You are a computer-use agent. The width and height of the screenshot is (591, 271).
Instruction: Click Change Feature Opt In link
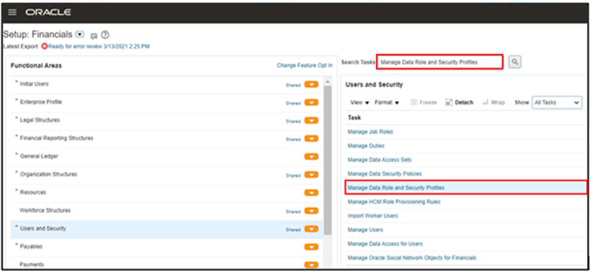pos(304,65)
